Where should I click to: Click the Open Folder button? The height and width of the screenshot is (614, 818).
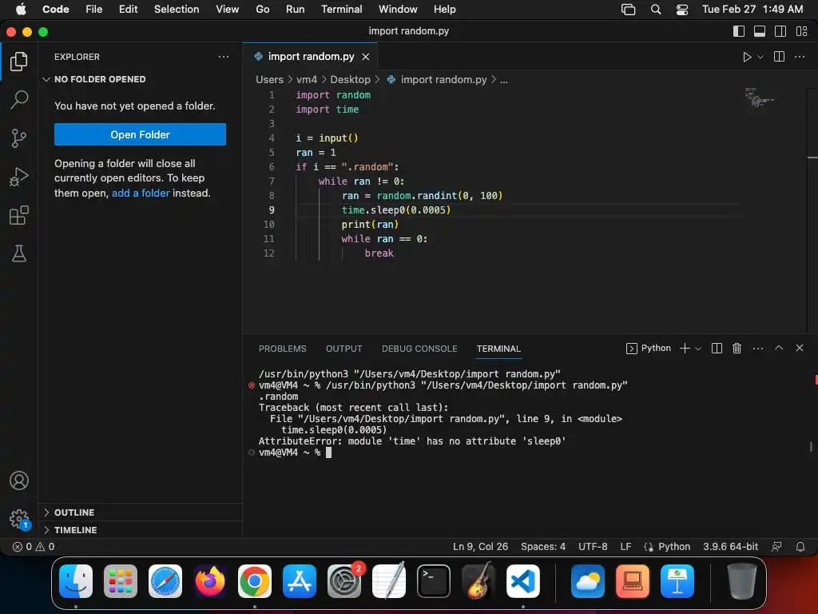pyautogui.click(x=140, y=134)
